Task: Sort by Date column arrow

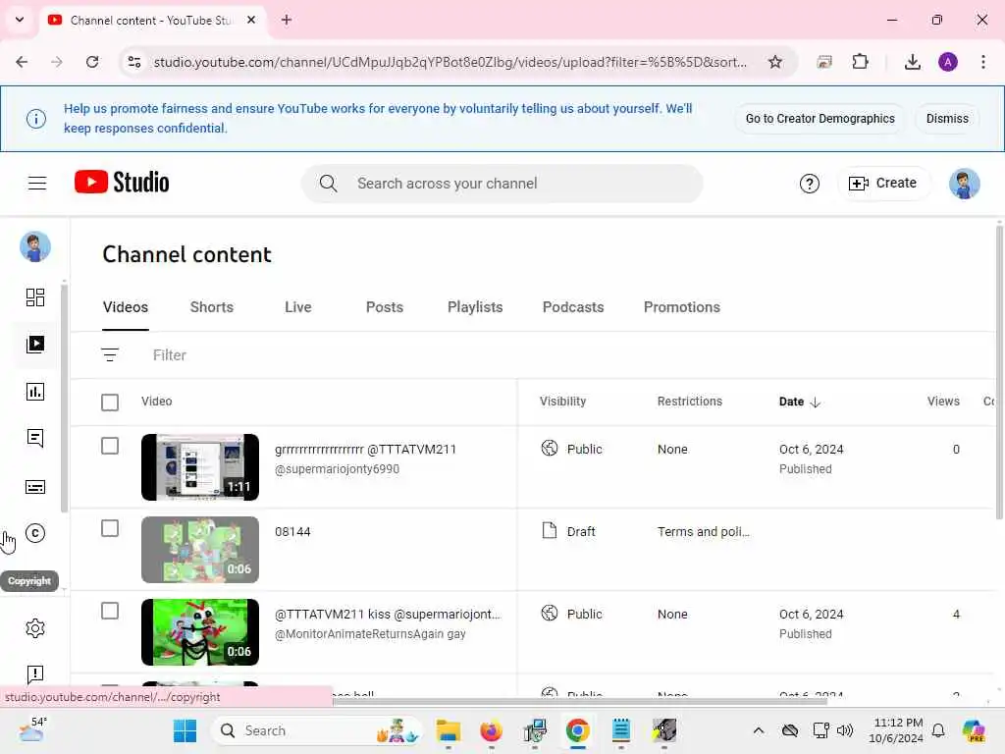Action: click(816, 402)
